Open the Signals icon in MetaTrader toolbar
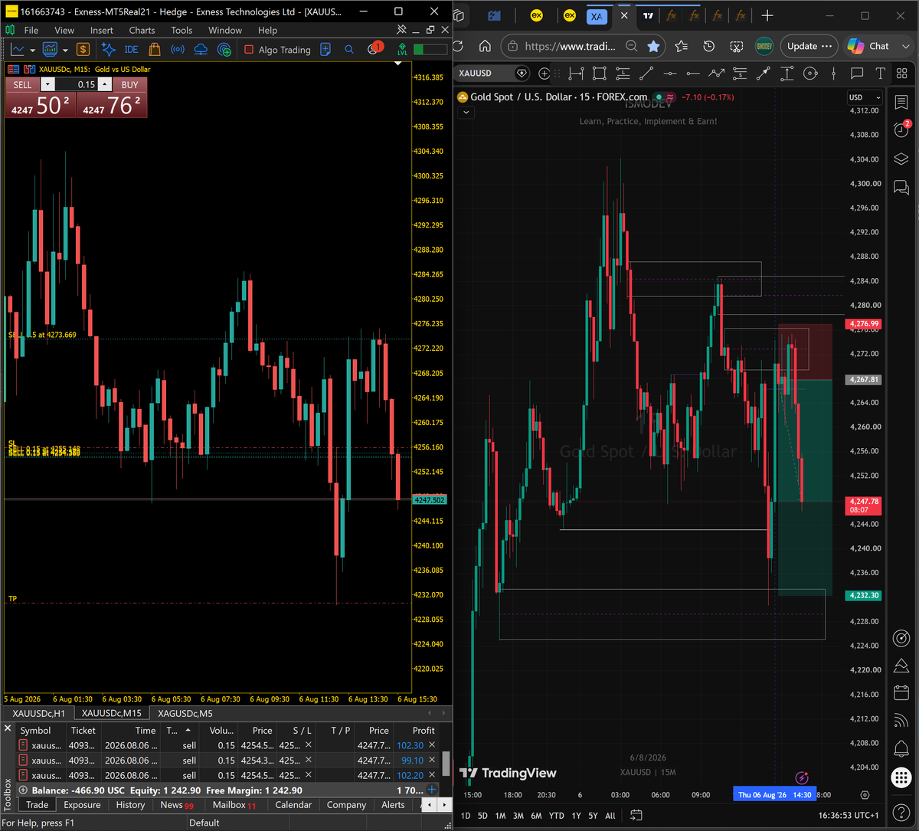This screenshot has height=831, width=919. click(x=178, y=50)
